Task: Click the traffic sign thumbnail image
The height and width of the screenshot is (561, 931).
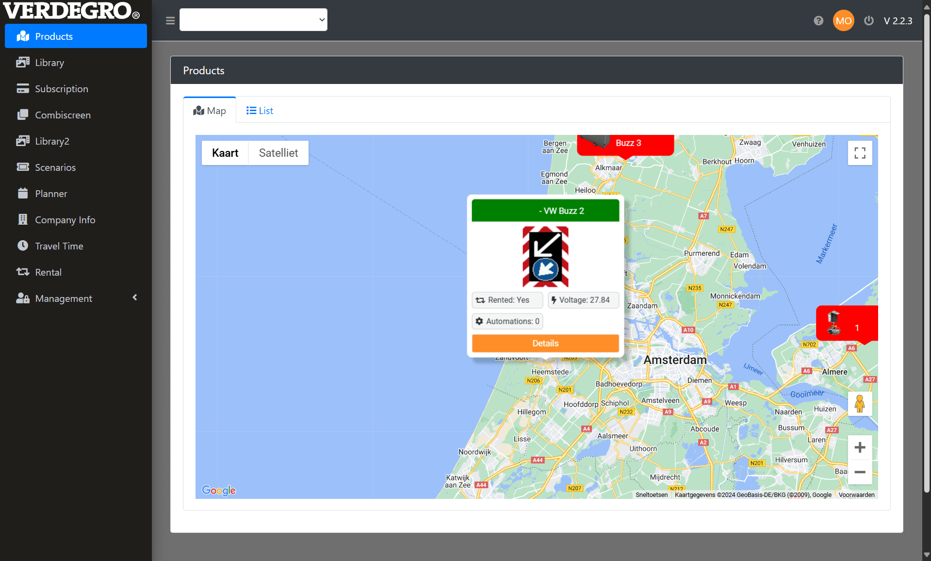Action: [545, 257]
